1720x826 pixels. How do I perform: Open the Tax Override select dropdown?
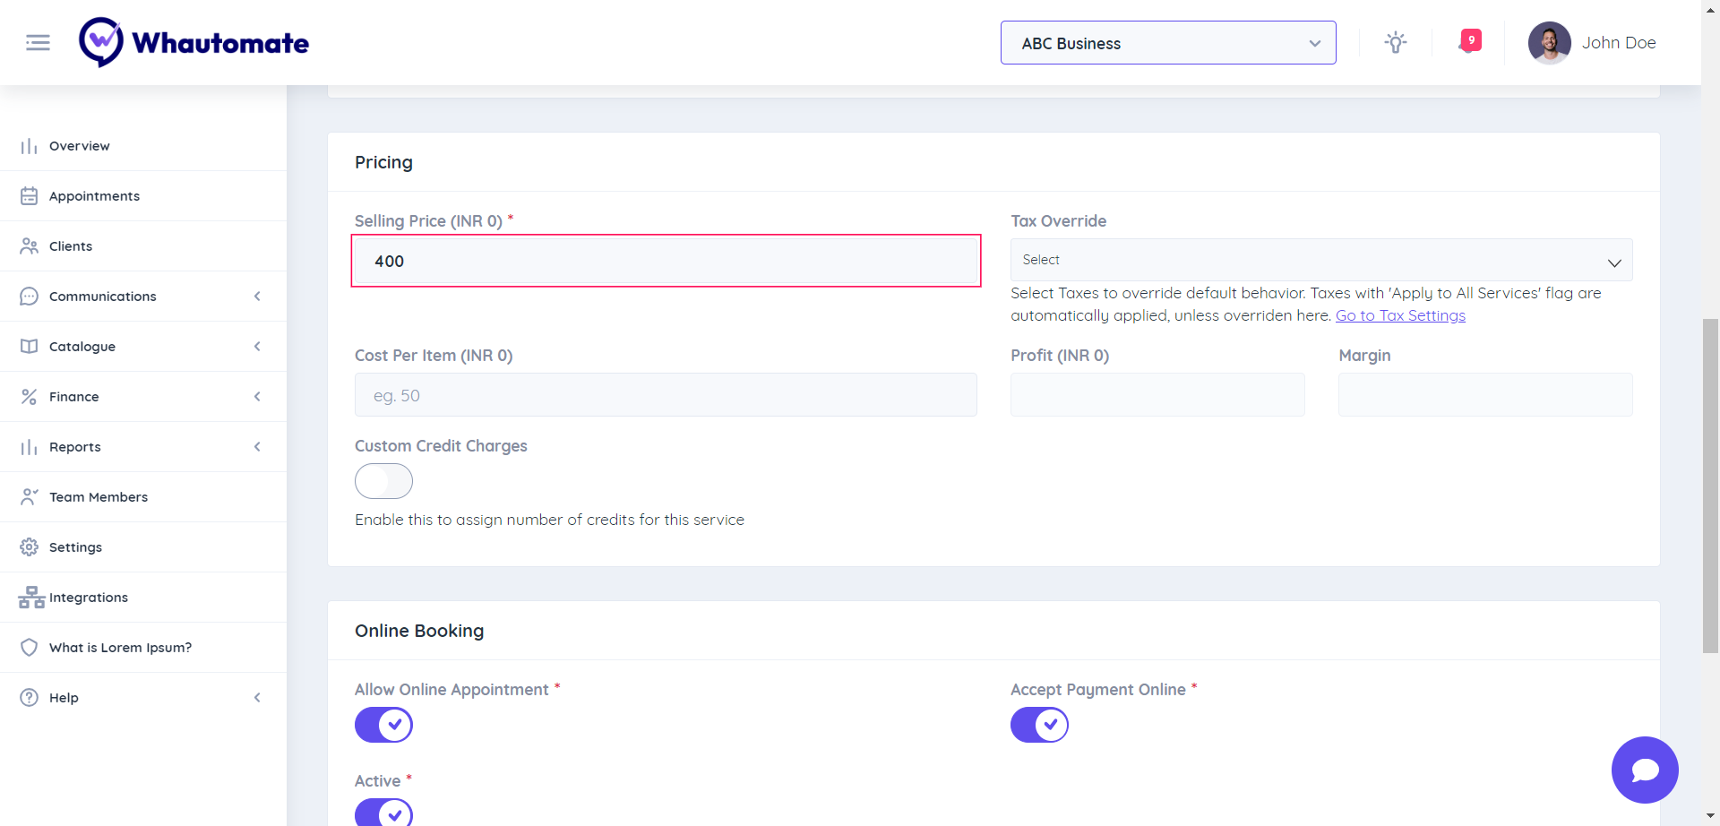pyautogui.click(x=1320, y=260)
